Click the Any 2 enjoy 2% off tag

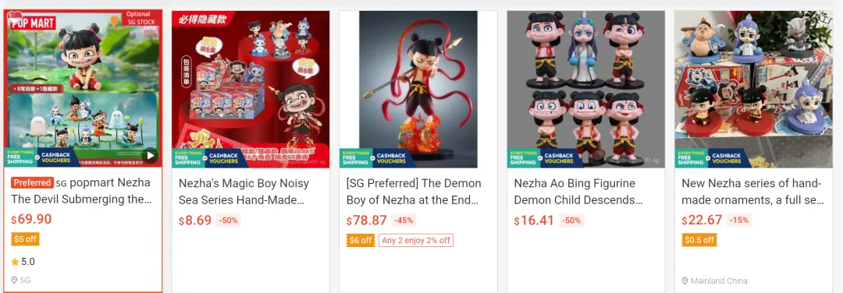click(415, 241)
